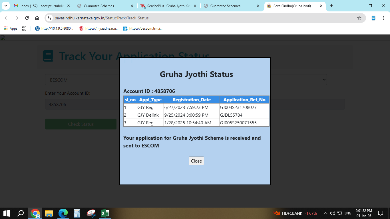Click registration date 1/28/2025 10:54:40 AM
Image resolution: width=390 pixels, height=219 pixels.
(x=188, y=123)
